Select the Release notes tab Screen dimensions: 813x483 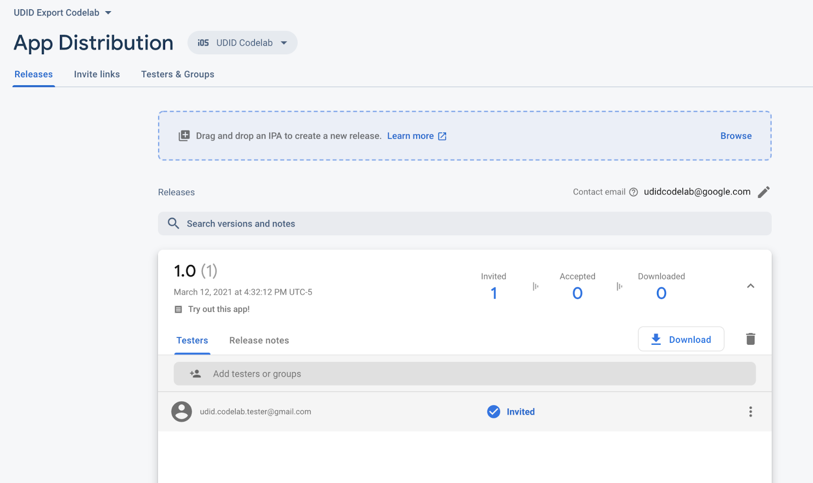[x=259, y=340]
